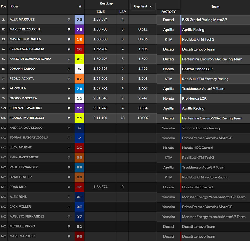Click number 73 rider badge

pyautogui.click(x=79, y=20)
